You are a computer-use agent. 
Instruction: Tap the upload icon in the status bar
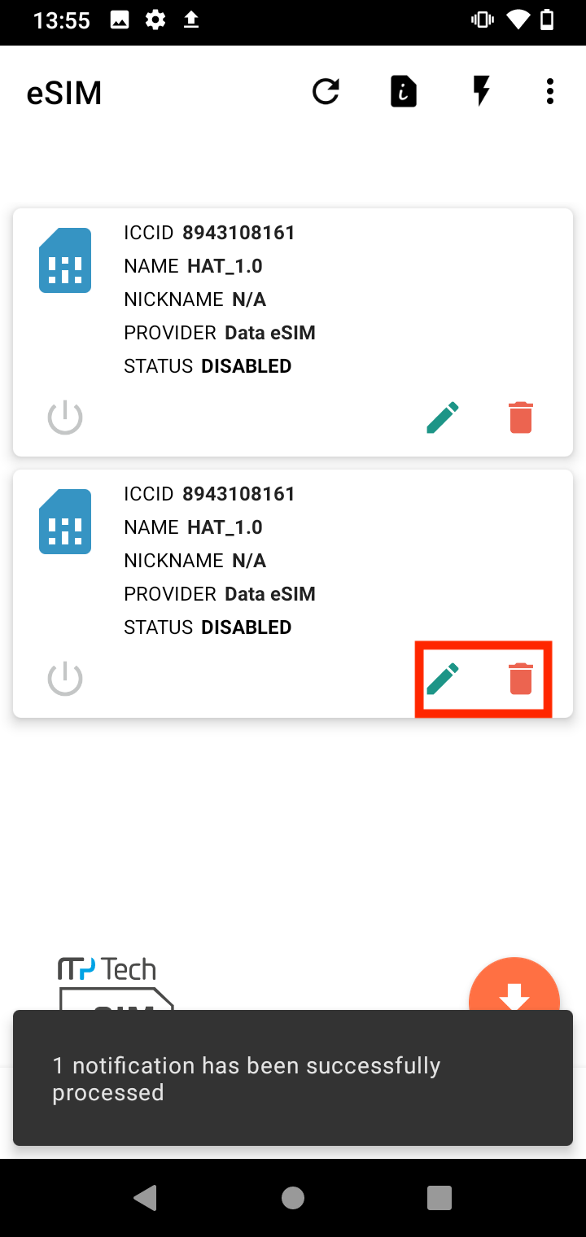click(192, 21)
